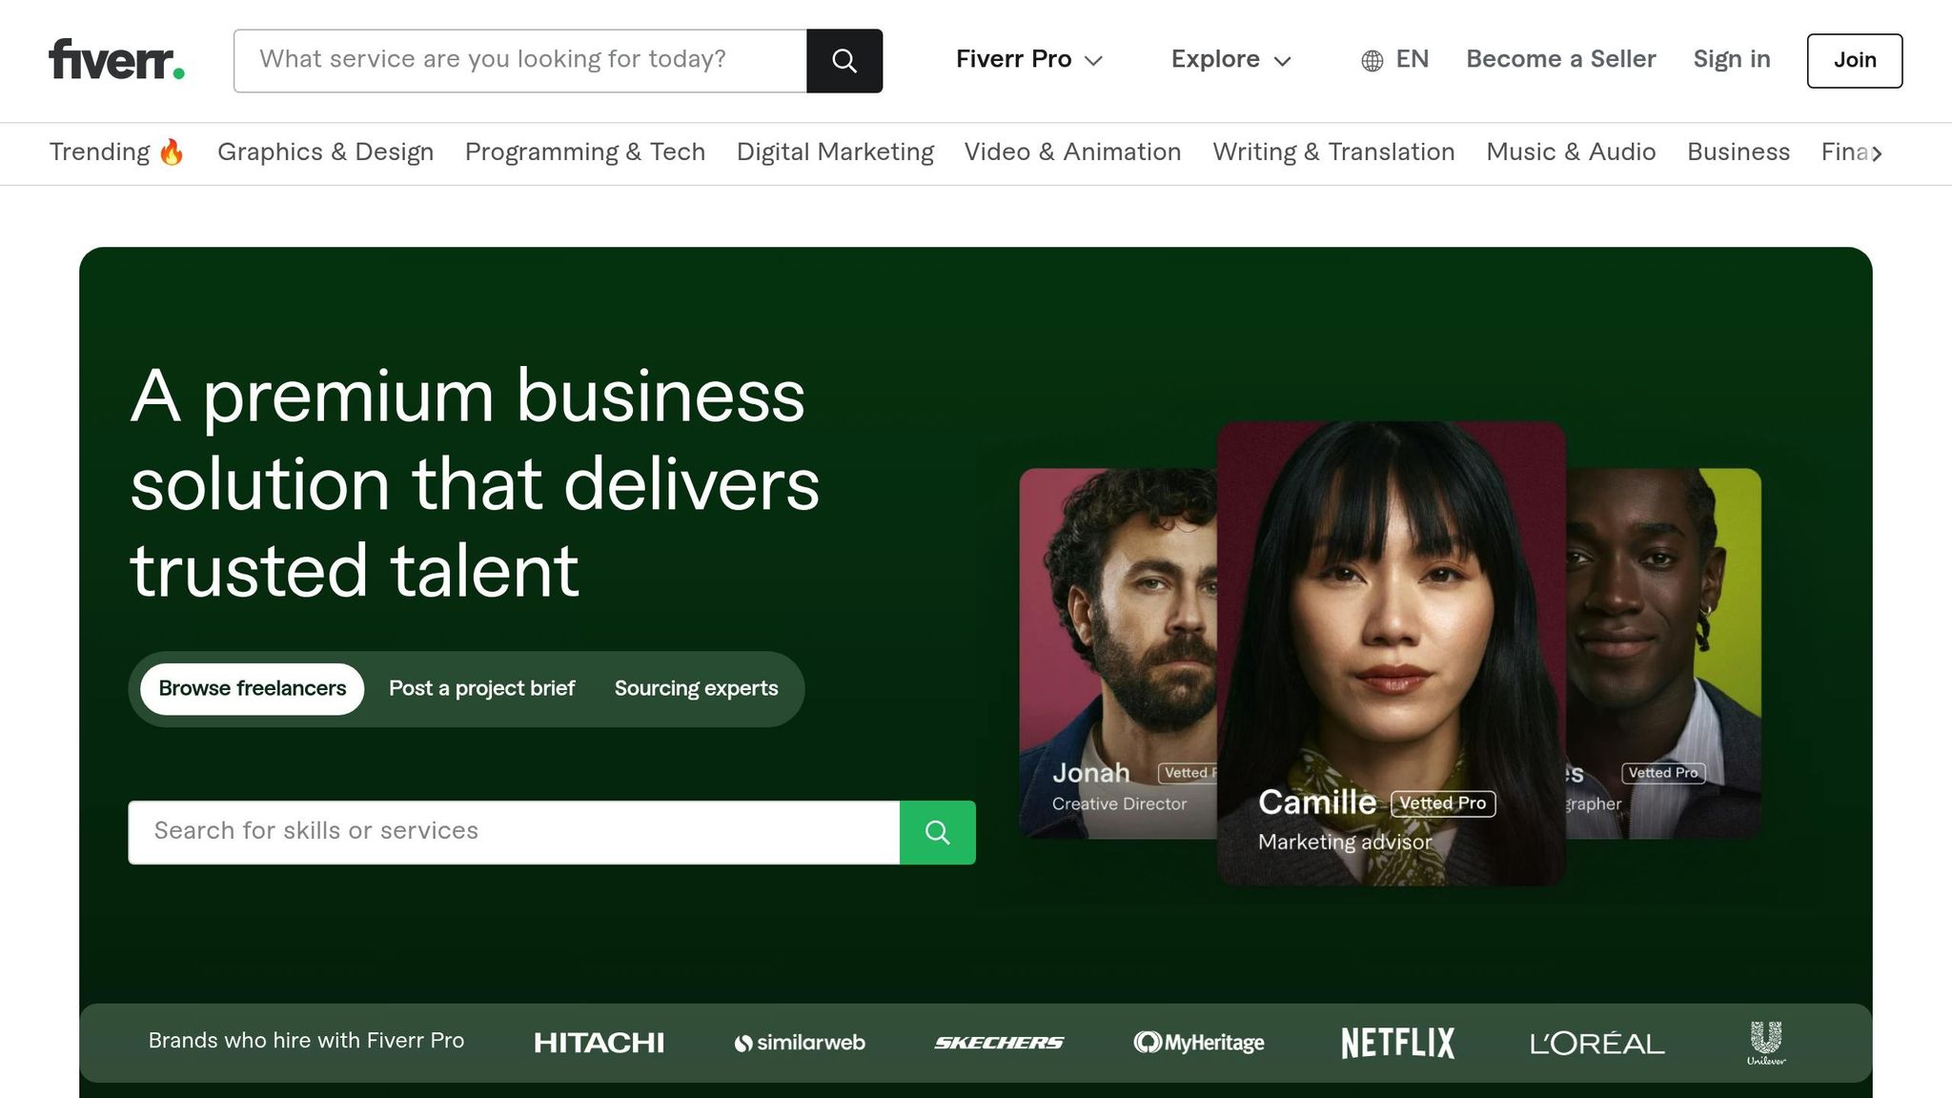Select the Music & Audio category

click(1570, 152)
